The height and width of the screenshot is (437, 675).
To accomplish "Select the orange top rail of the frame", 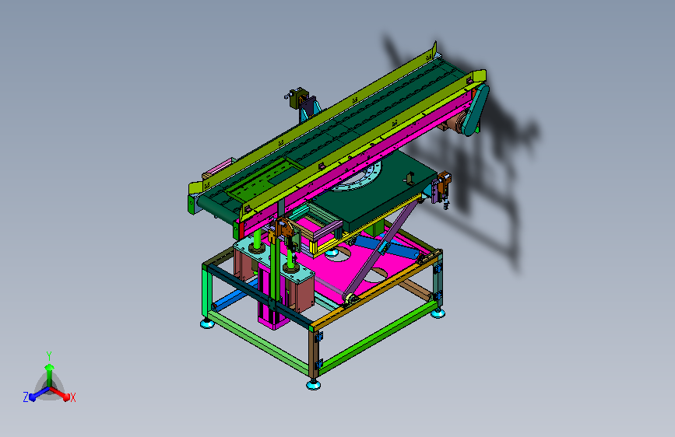I will coord(377,290).
